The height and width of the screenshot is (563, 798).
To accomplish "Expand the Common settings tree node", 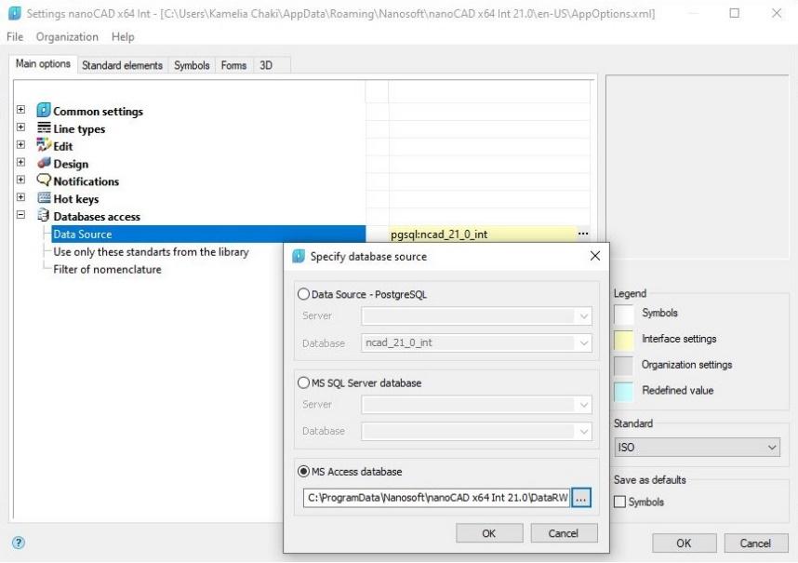I will [x=20, y=111].
